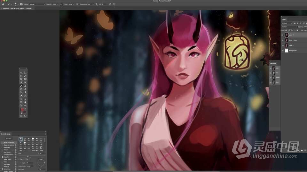
Task: Enable airbrush build-up icon next to Flow
Action: click(77, 4)
